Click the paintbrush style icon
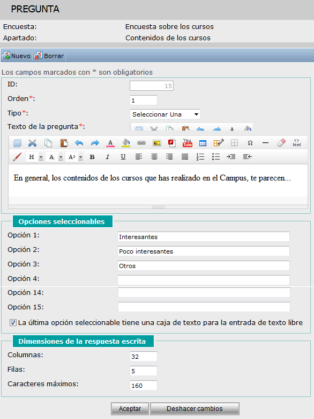This screenshot has height=419, width=314. (x=17, y=157)
